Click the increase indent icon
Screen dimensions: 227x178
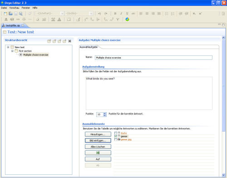(187, 14)
